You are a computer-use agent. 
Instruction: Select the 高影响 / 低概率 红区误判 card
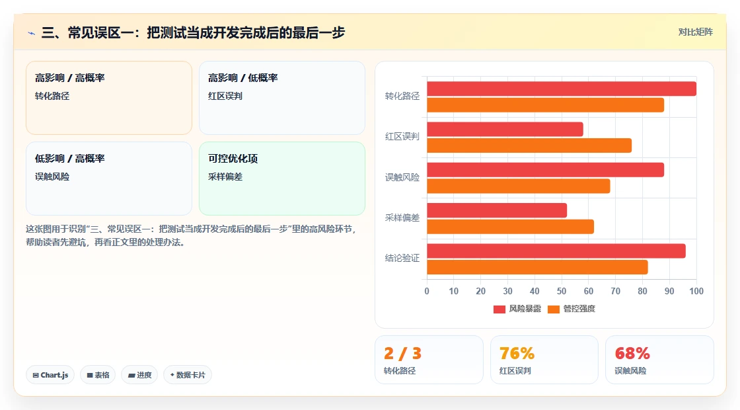click(282, 98)
